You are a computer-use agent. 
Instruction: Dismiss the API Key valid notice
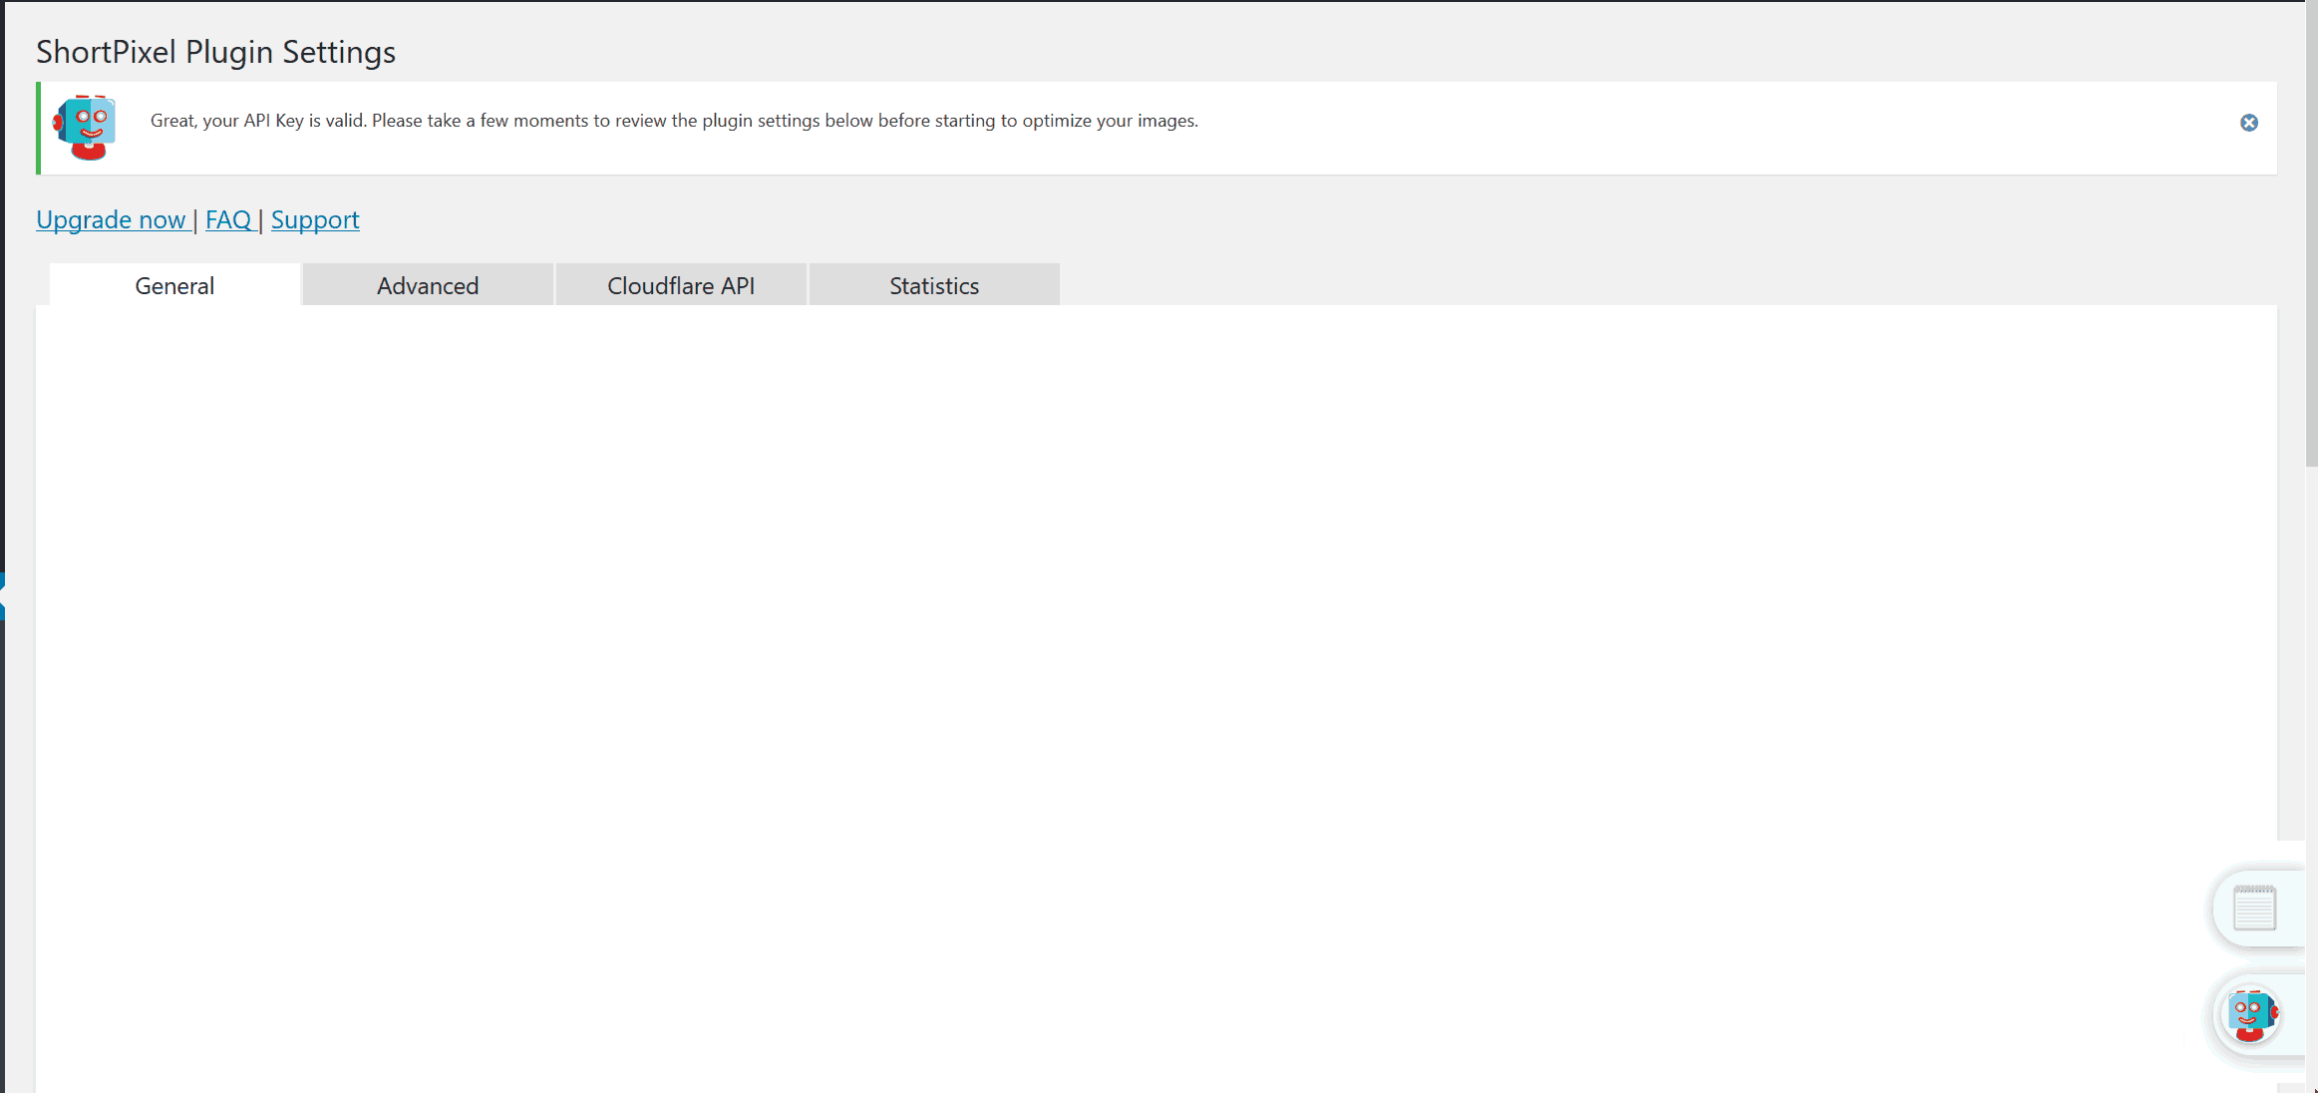(x=2248, y=123)
